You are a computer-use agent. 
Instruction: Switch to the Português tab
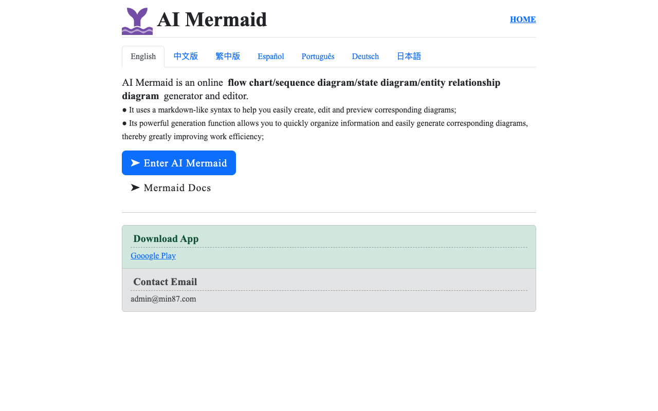[x=318, y=57]
